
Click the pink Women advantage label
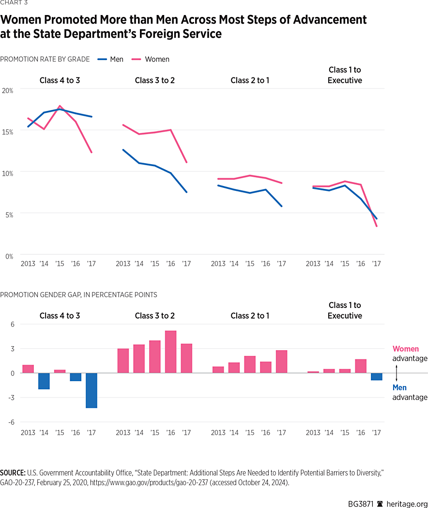point(406,349)
